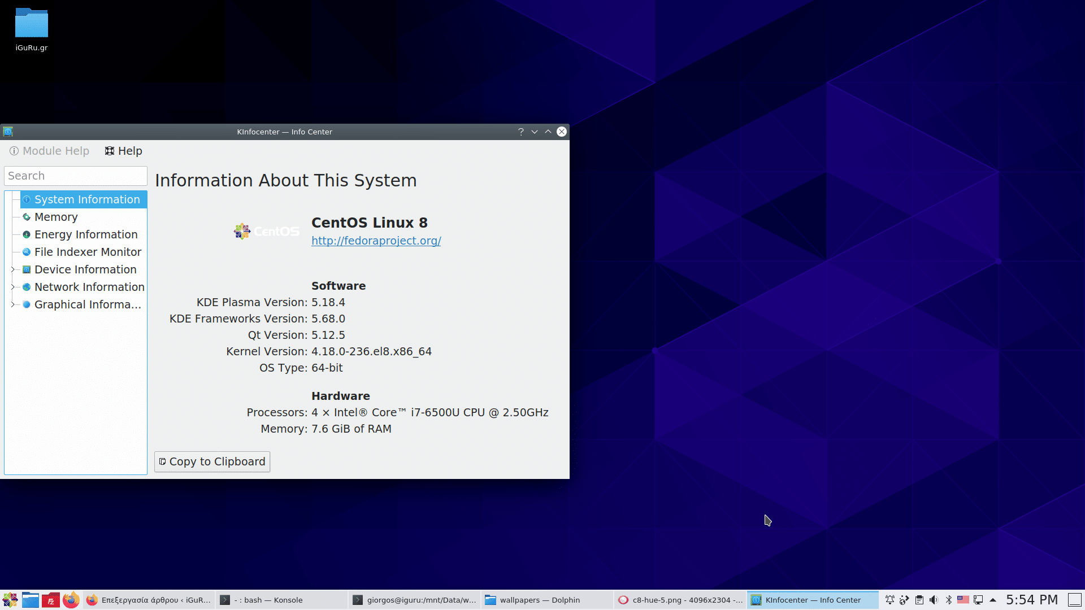The height and width of the screenshot is (610, 1085).
Task: Click the window context help question mark
Action: tap(521, 132)
